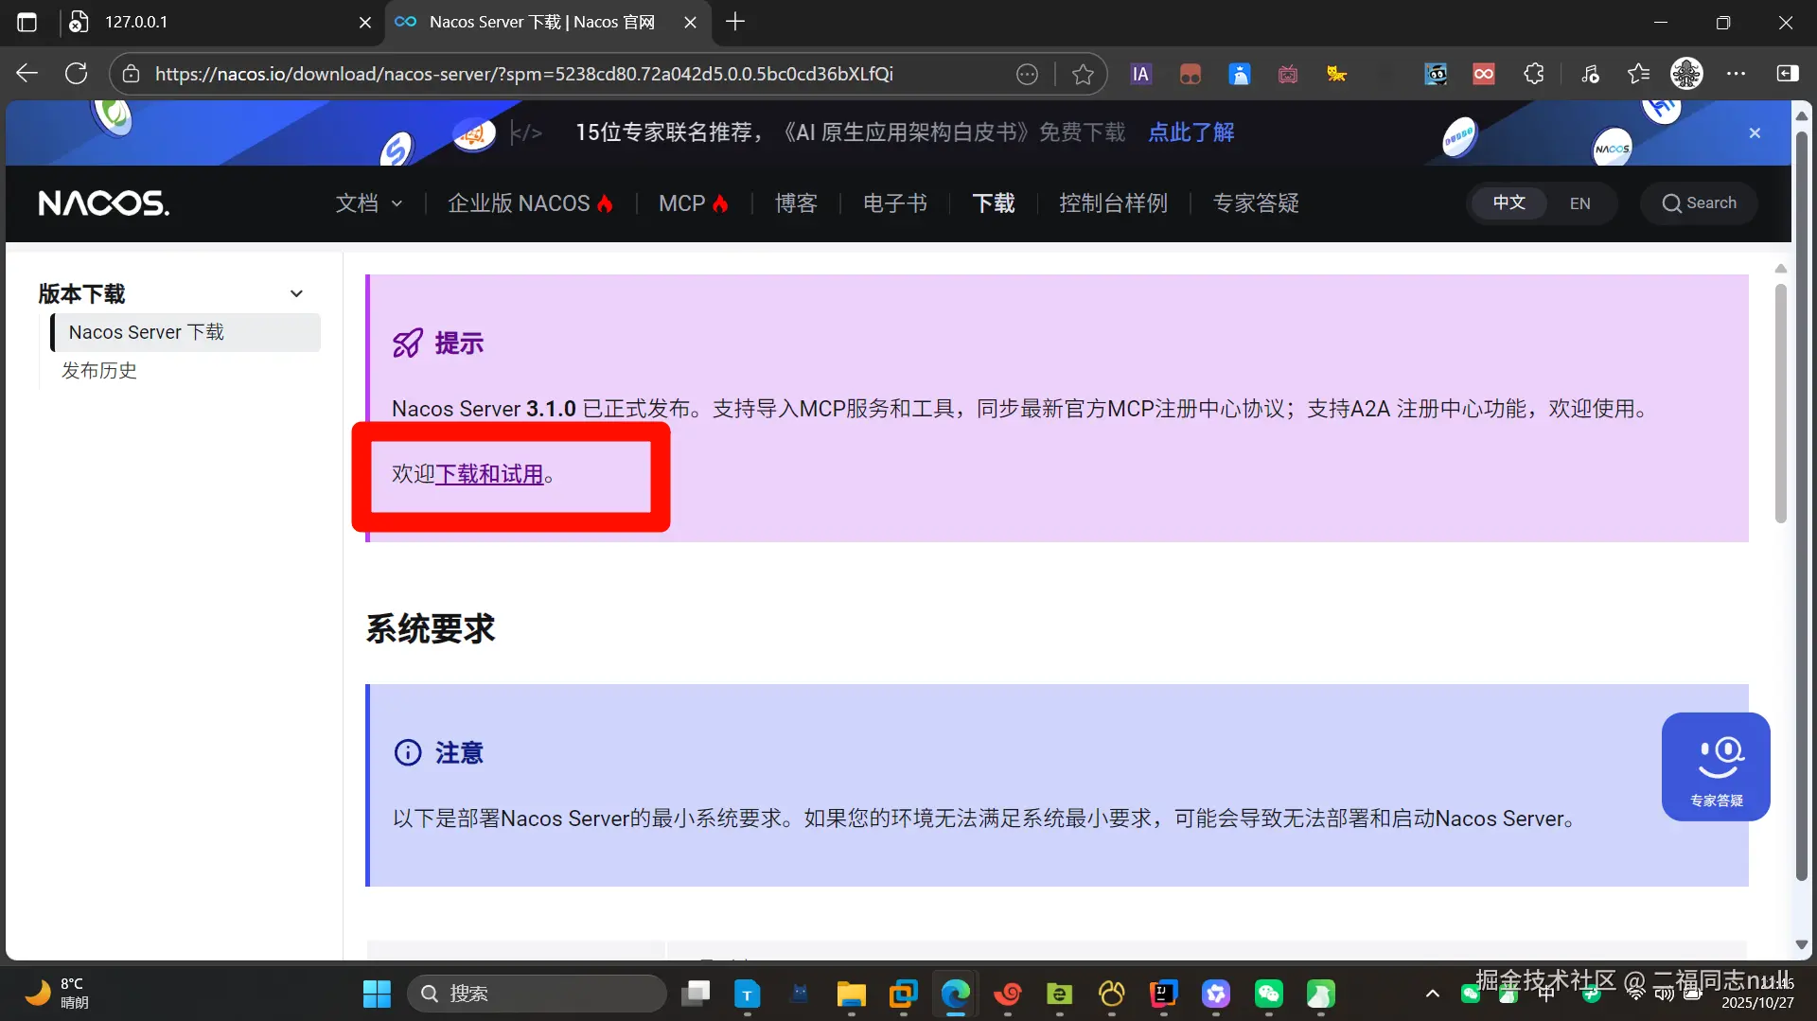Click the scrollbar down arrow
1817x1021 pixels.
pos(1802,944)
